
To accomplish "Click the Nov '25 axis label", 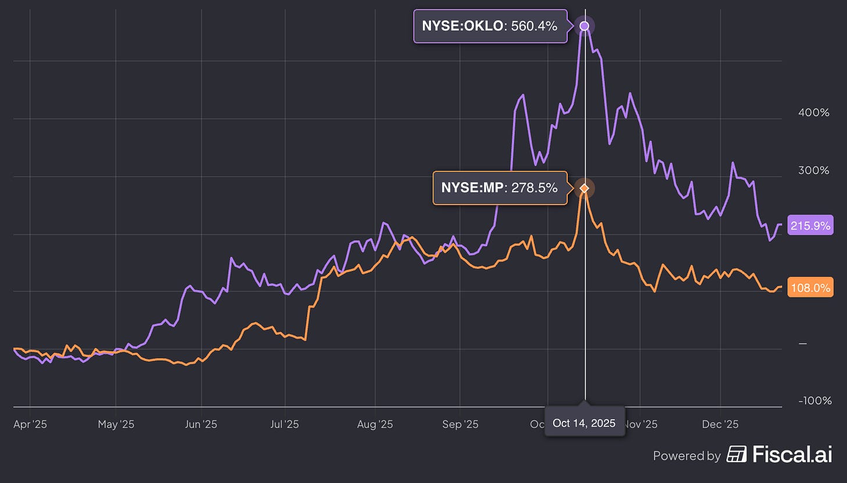I will pos(641,424).
